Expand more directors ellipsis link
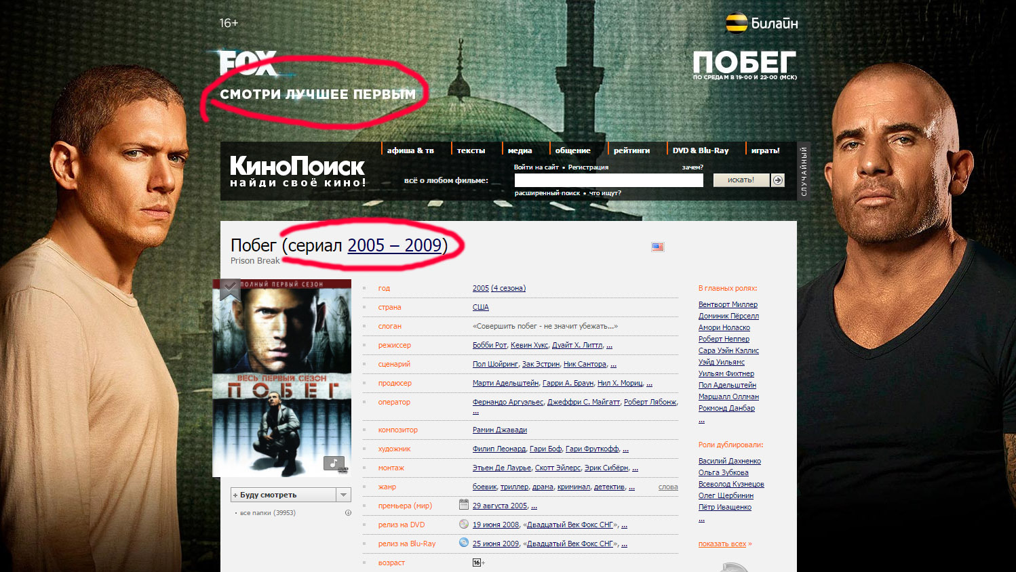This screenshot has width=1016, height=572. click(609, 346)
